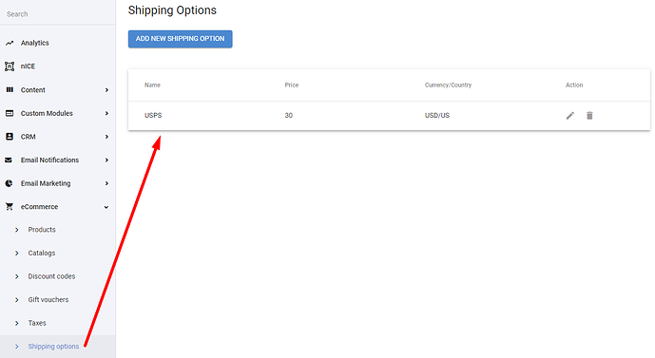Click the nICE editor icon
The image size is (655, 358).
pyautogui.click(x=10, y=66)
